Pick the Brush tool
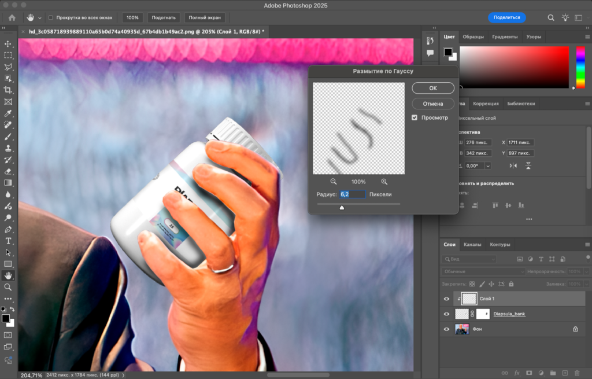 pyautogui.click(x=8, y=137)
